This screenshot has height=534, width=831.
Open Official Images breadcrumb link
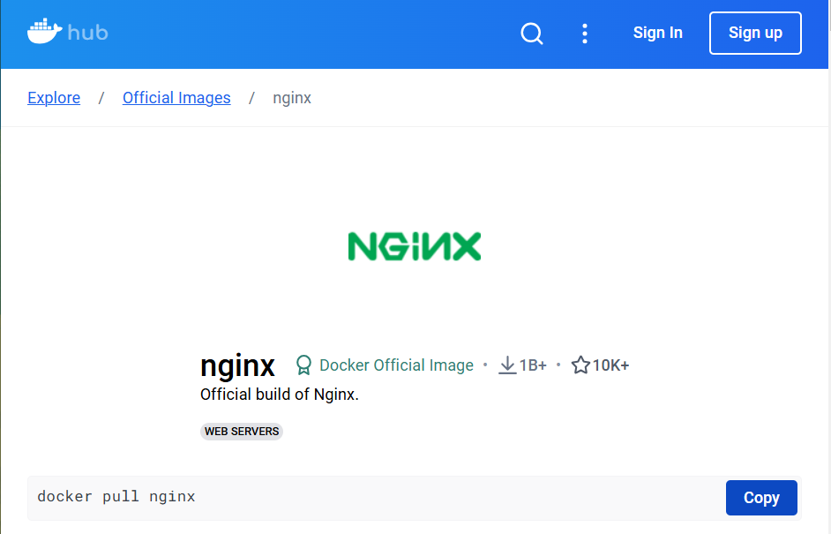tap(176, 98)
